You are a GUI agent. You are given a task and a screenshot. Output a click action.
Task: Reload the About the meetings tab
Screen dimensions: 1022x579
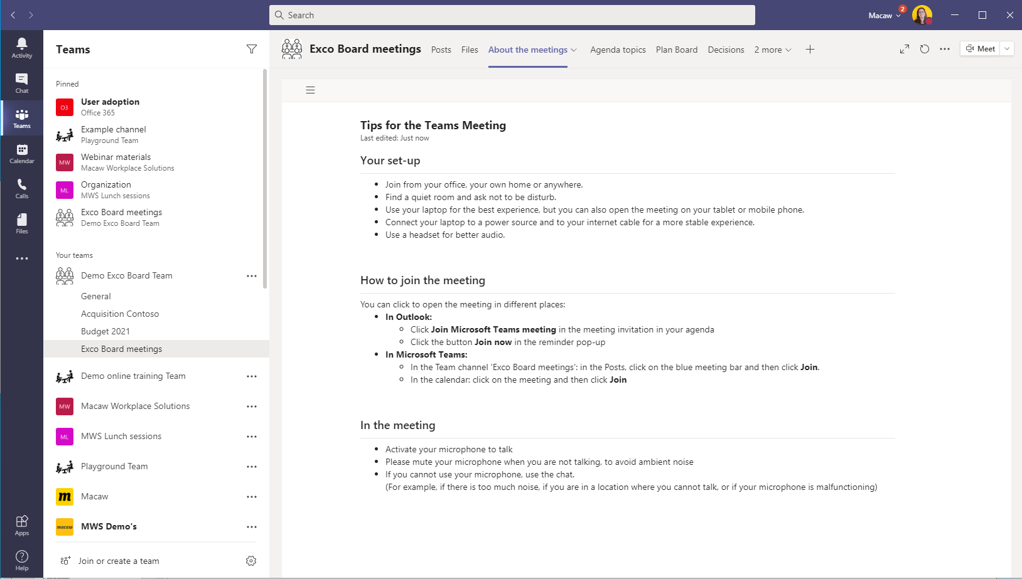click(x=925, y=49)
